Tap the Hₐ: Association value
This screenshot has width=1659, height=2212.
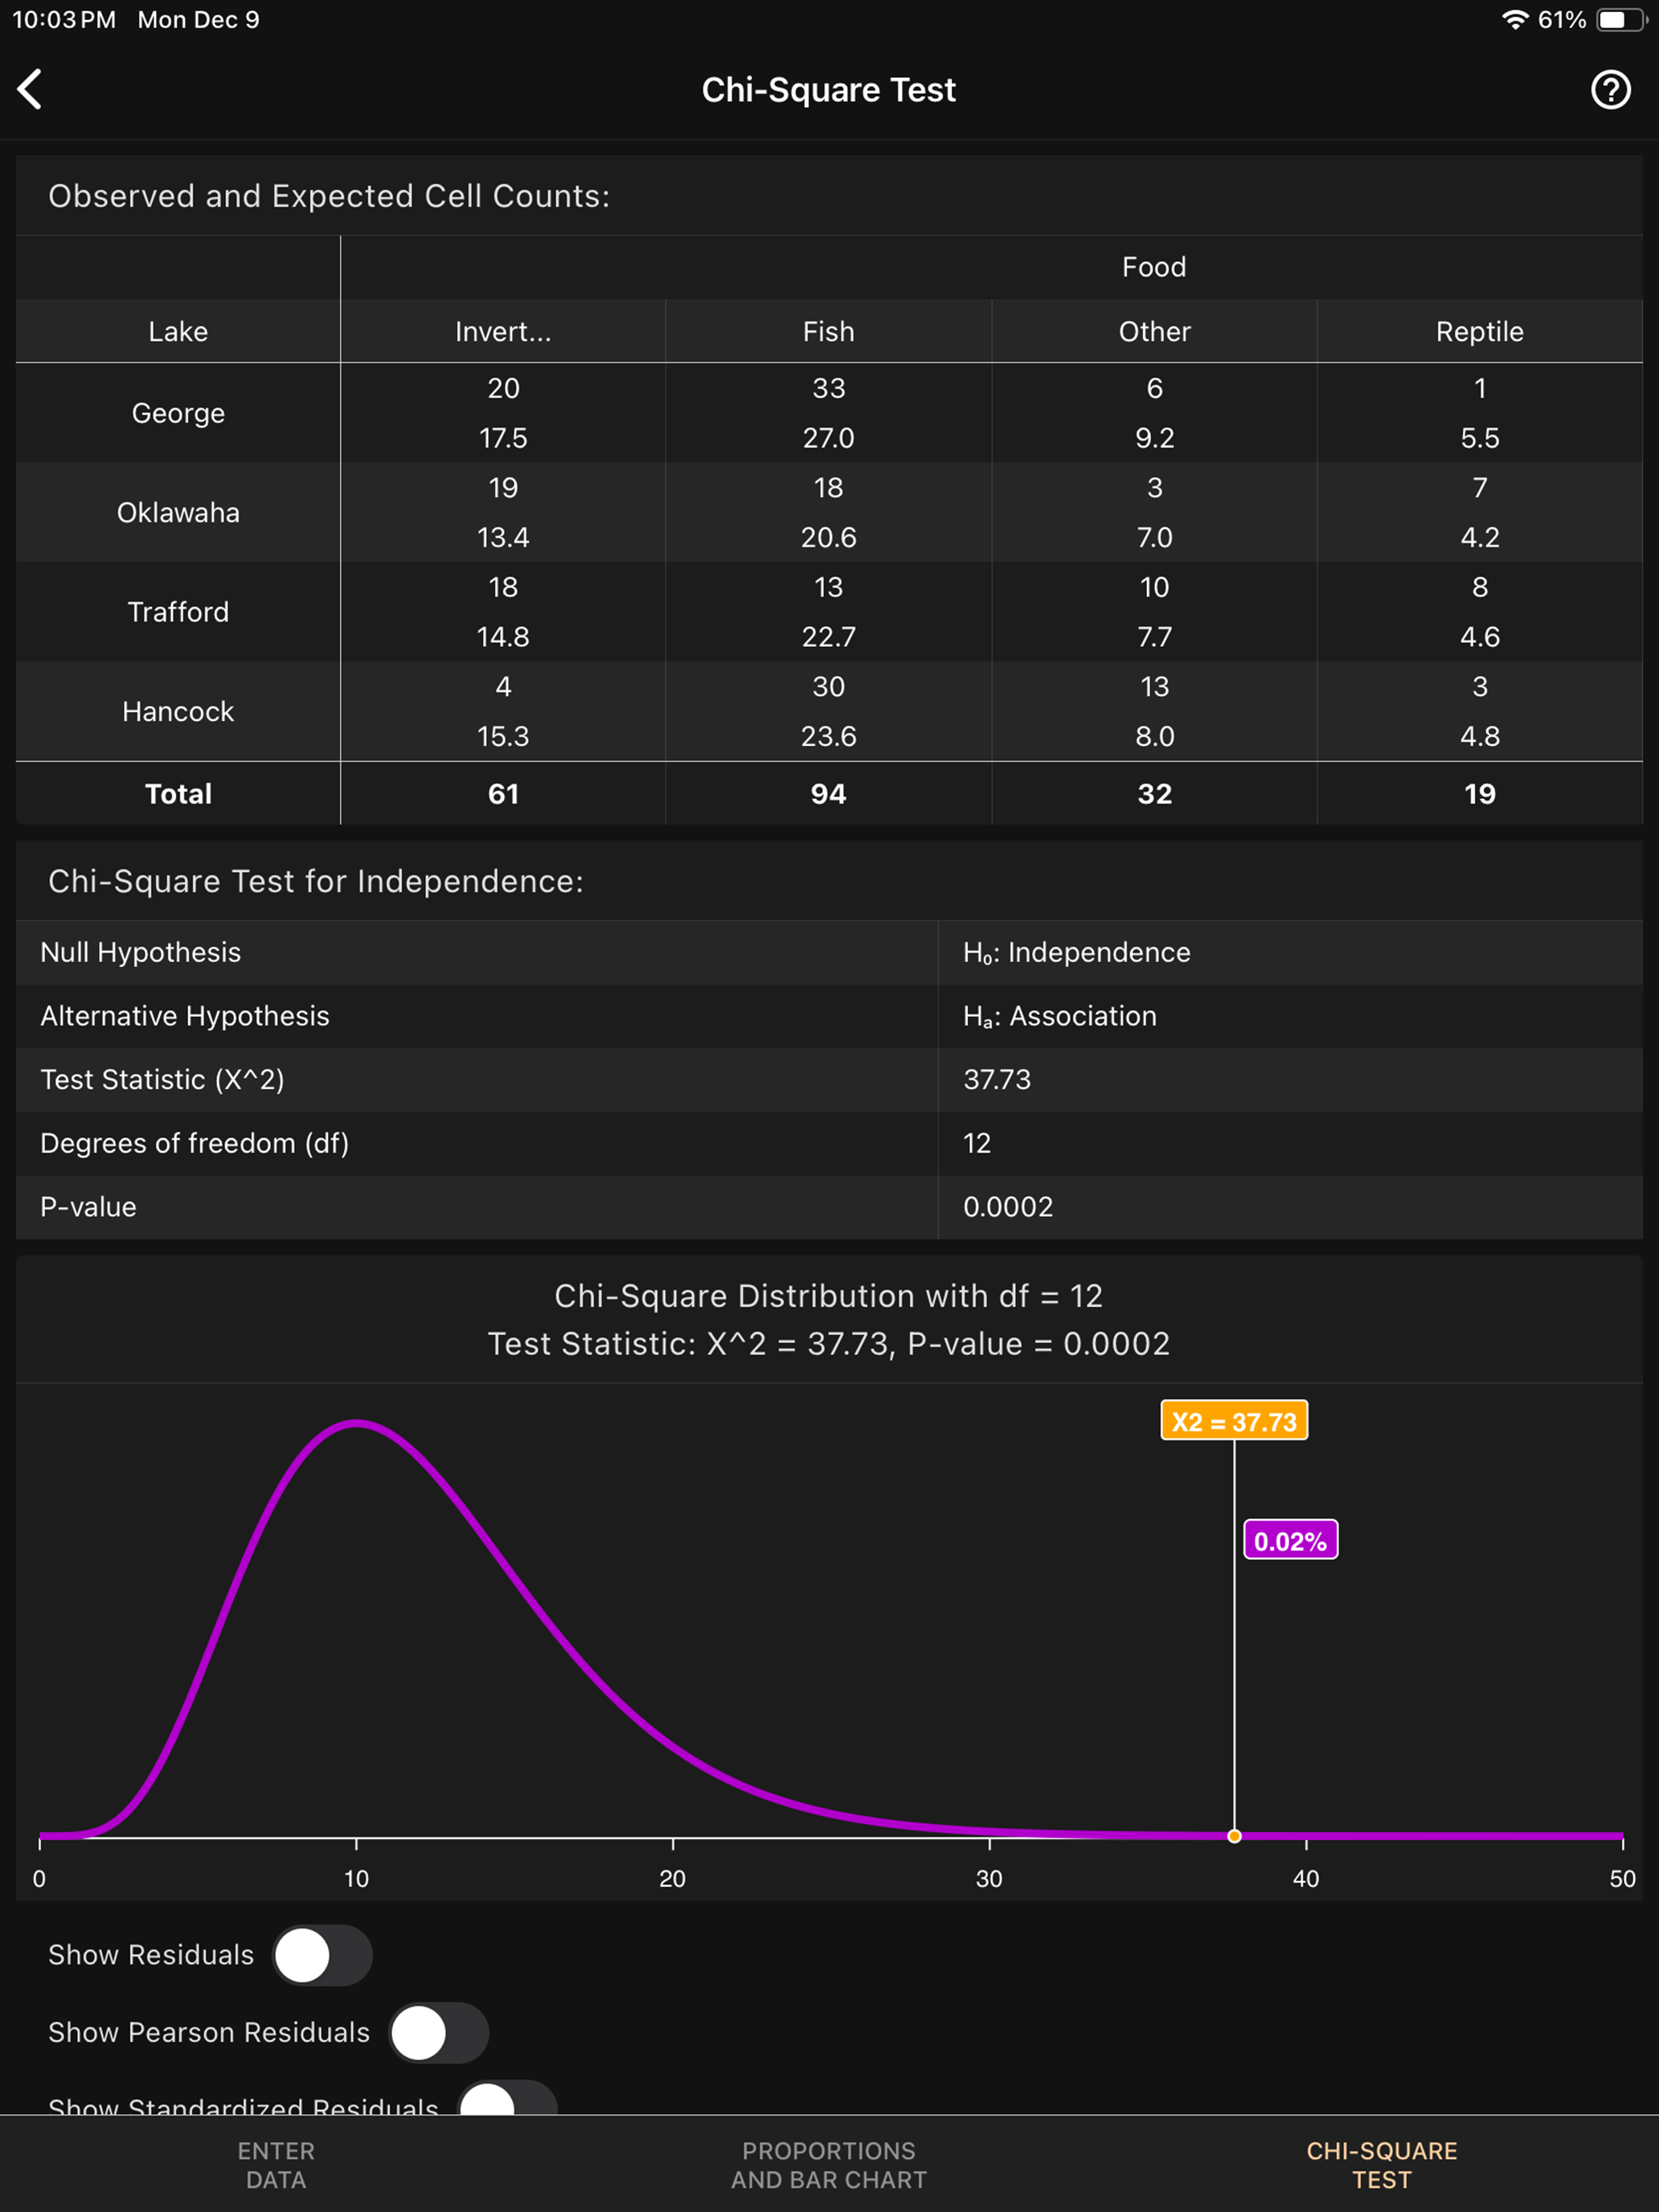(x=1060, y=1016)
